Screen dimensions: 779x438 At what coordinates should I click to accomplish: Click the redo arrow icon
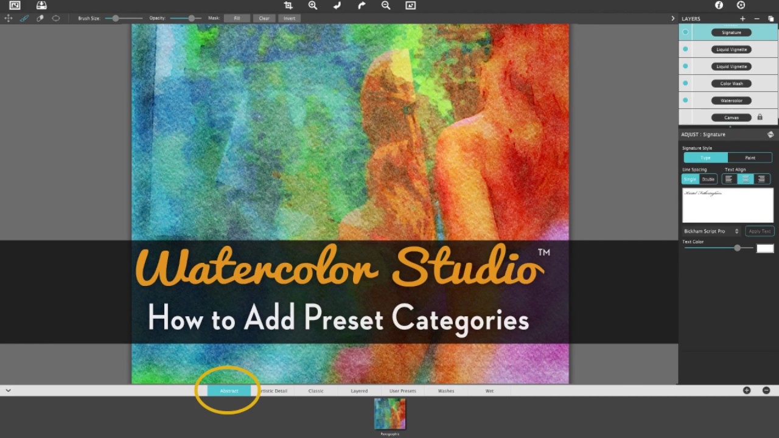click(362, 5)
